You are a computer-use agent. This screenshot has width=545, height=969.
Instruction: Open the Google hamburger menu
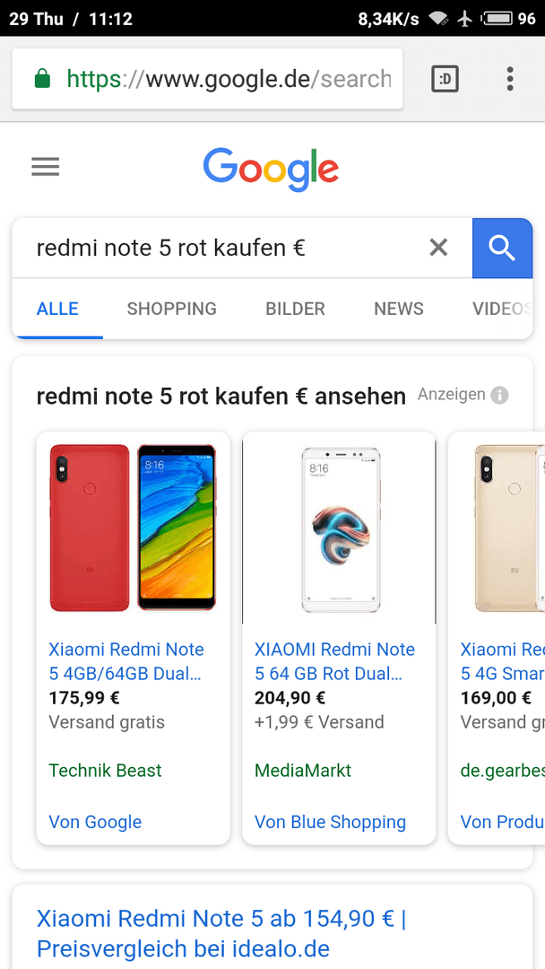pos(45,167)
